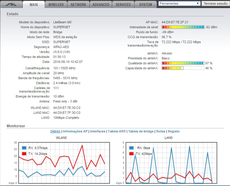The width and height of the screenshot is (230, 186).
Task: Open the WIRELESS tab
Action: coord(56,5)
